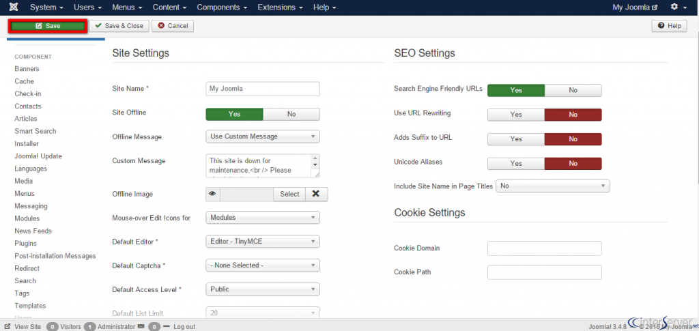Set Unicode Aliases to Yes
Viewport: 699px width, 331px height.
(516, 164)
